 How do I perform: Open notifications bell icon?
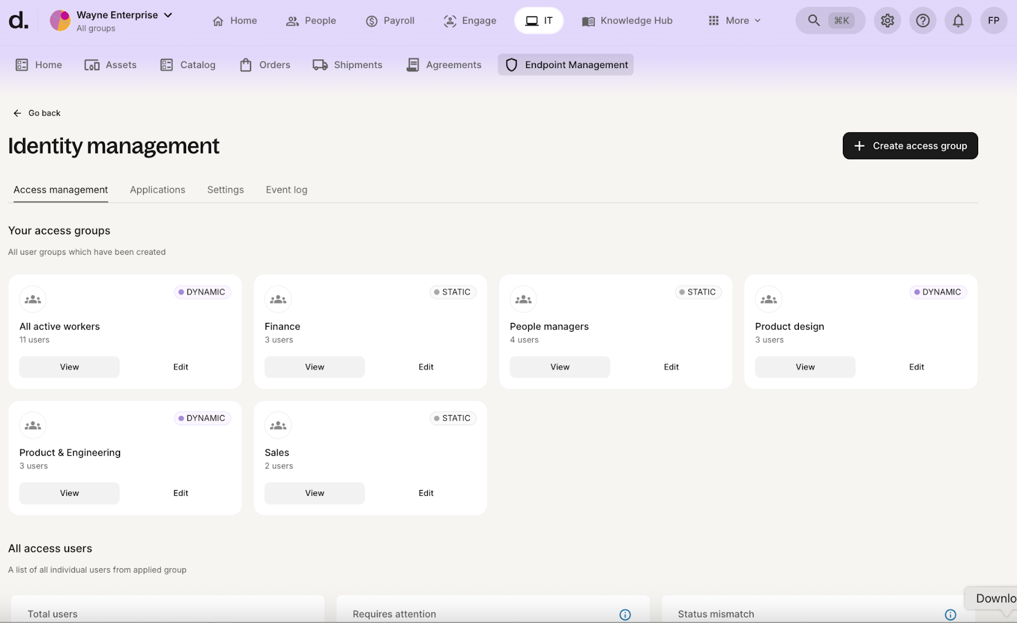[958, 20]
